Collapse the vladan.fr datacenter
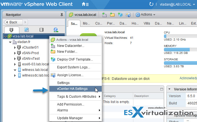 (x=10, y=42)
